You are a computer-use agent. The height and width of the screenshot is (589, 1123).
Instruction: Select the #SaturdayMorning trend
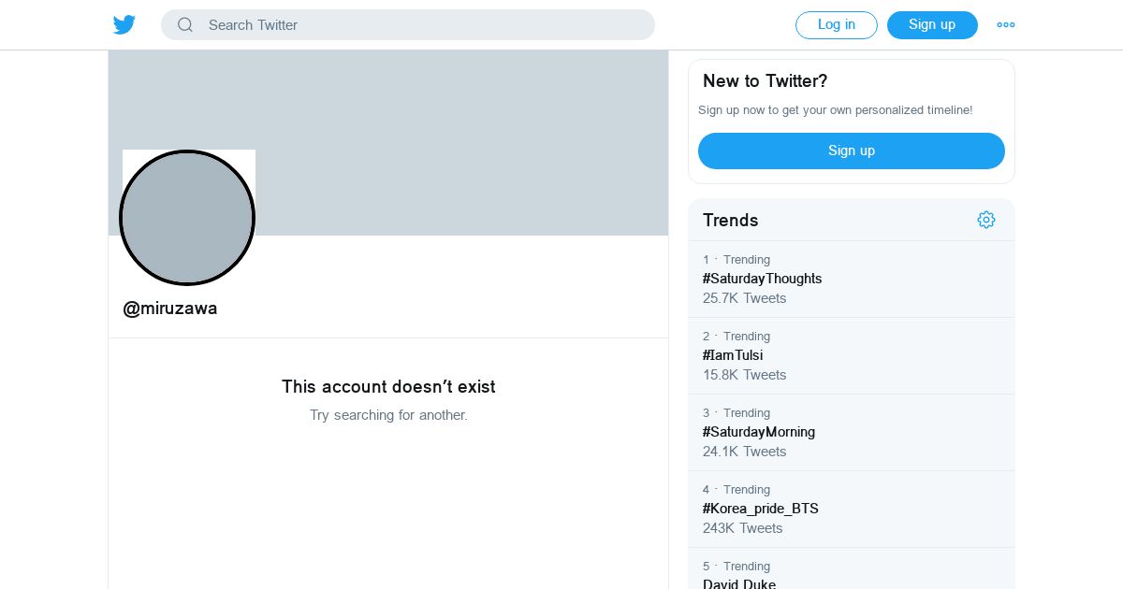(759, 432)
